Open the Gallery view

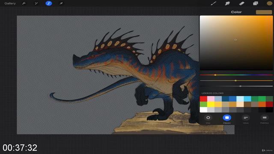click(10, 3)
